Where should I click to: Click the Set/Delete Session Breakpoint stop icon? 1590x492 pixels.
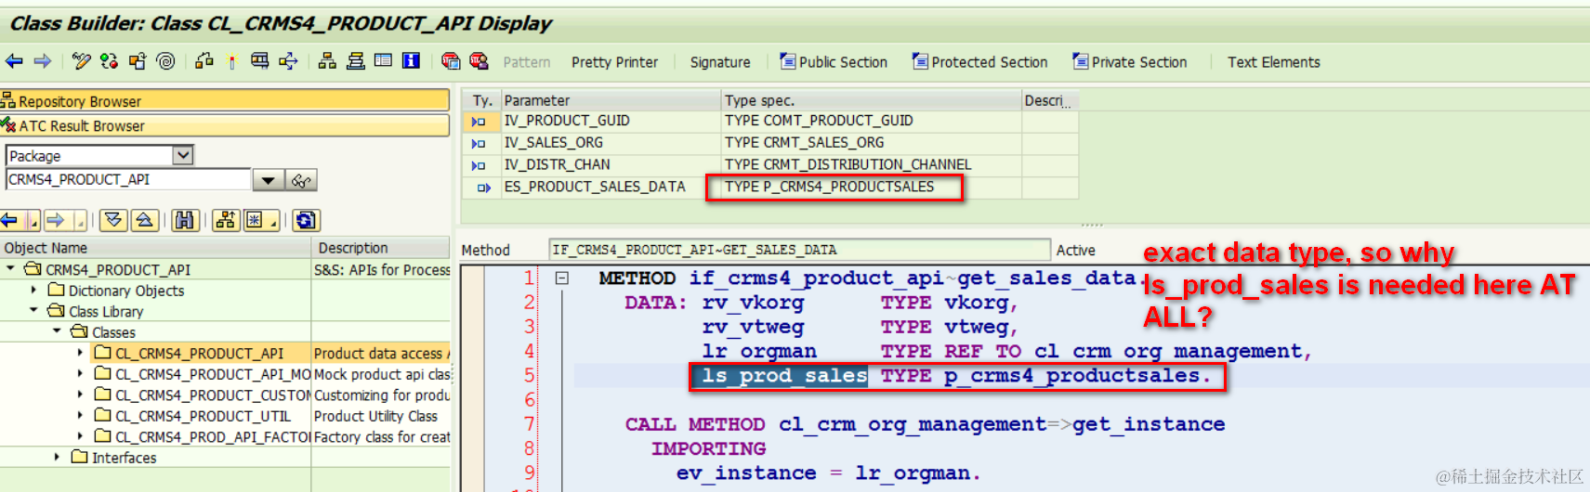451,61
